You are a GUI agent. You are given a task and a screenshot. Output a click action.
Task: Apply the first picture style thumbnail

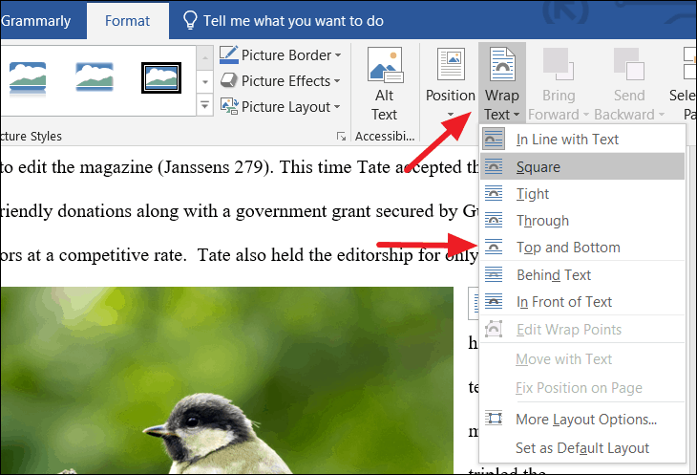coord(28,78)
